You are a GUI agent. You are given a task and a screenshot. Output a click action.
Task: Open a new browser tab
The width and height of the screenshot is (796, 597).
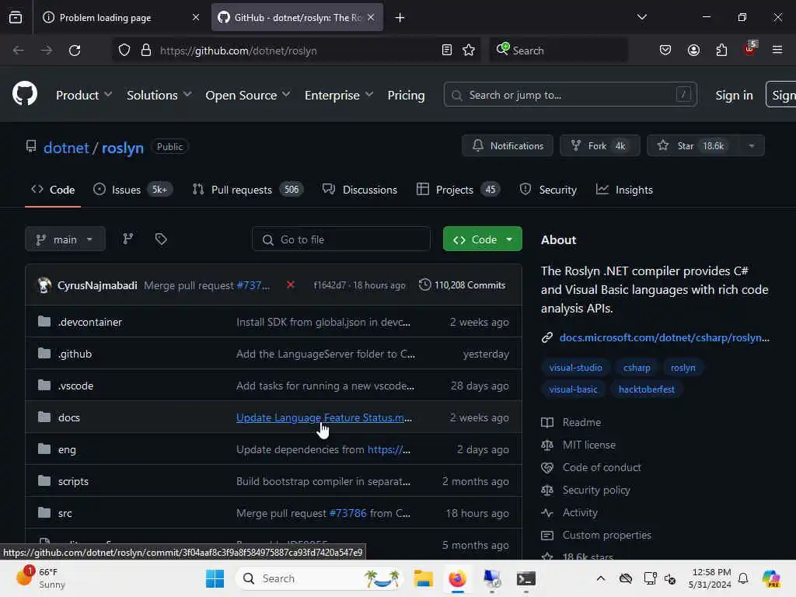coord(400,18)
